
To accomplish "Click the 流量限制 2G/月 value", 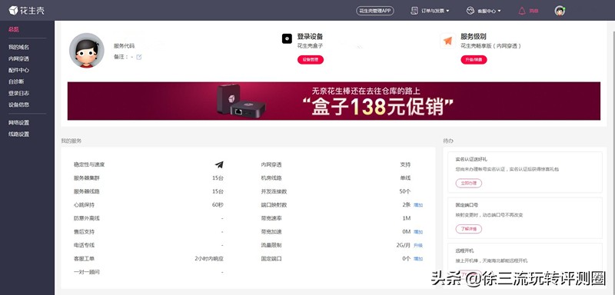I will (x=403, y=245).
